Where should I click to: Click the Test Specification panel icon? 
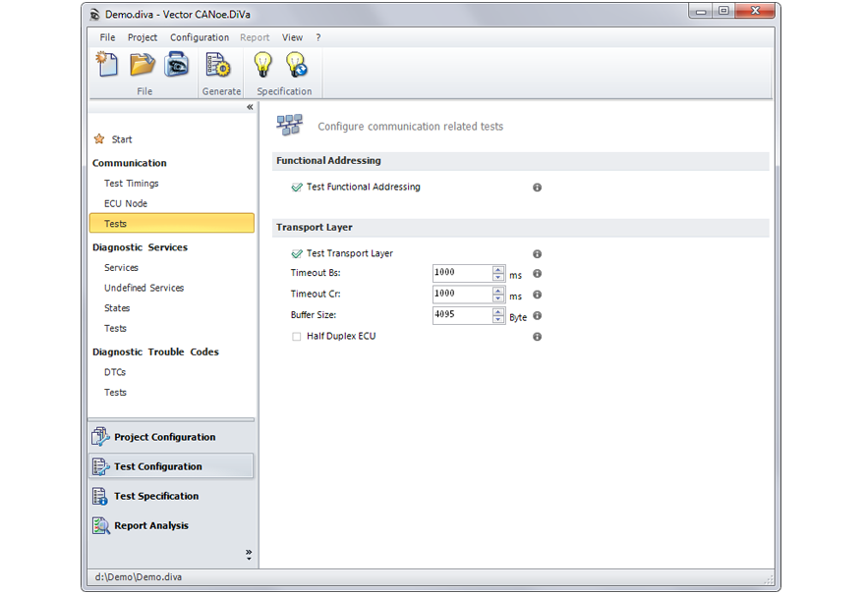pos(100,496)
